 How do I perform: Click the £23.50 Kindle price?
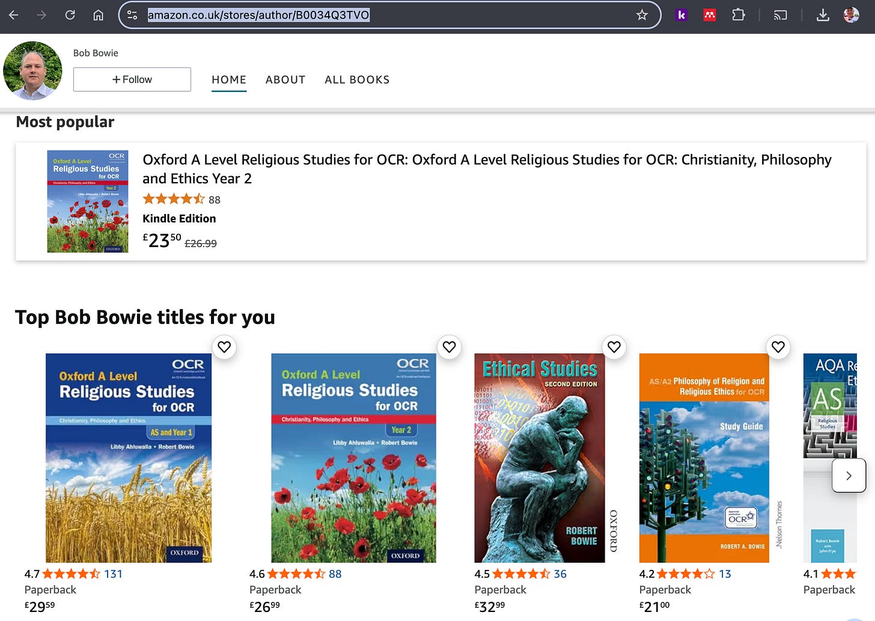(x=162, y=240)
